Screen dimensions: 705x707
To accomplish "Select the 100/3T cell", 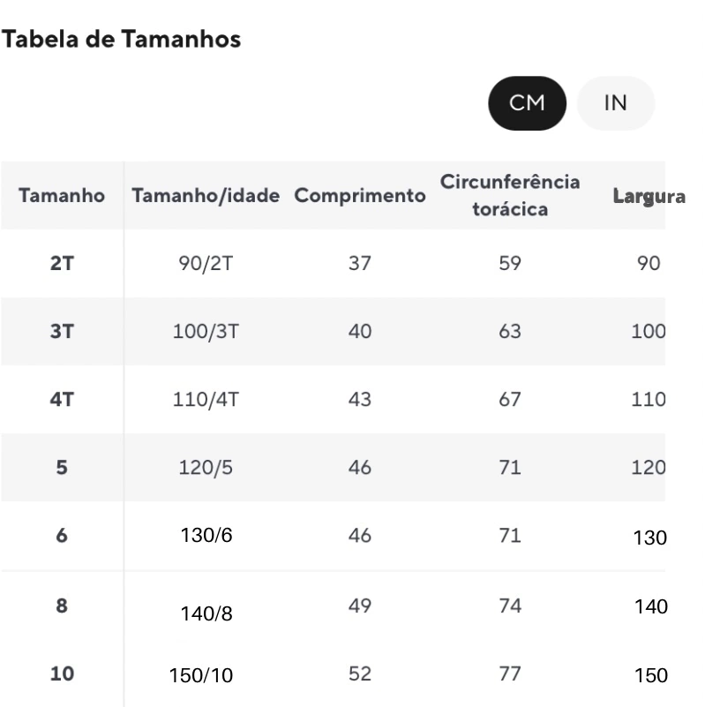I will click(206, 331).
